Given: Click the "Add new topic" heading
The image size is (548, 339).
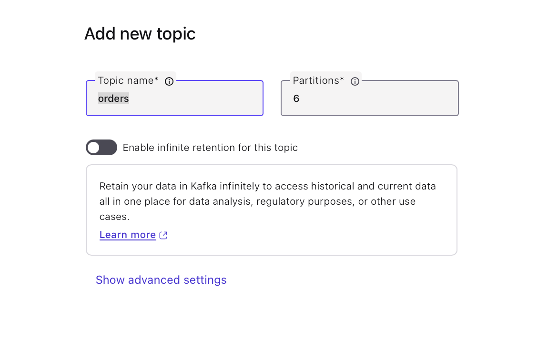Looking at the screenshot, I should 140,34.
